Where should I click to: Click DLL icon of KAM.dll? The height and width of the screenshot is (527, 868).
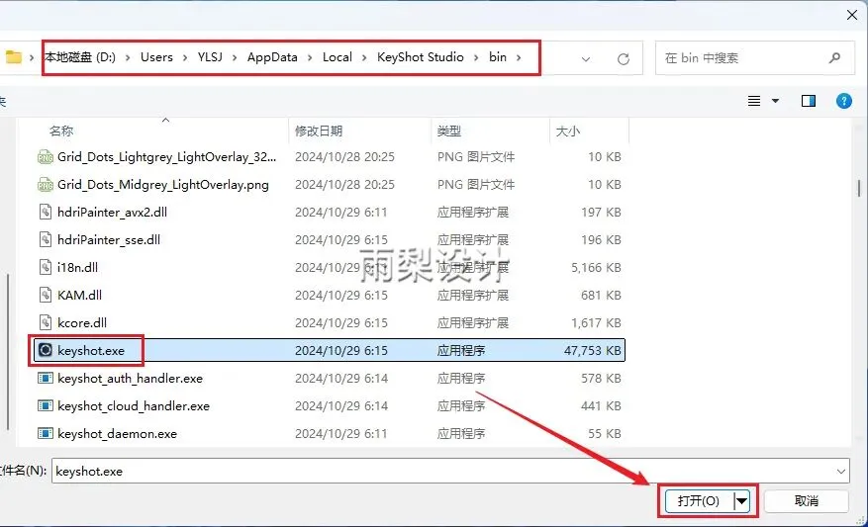(46, 295)
